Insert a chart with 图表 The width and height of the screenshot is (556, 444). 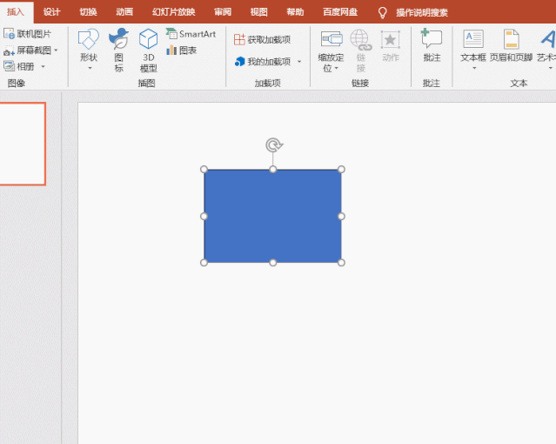pos(181,50)
